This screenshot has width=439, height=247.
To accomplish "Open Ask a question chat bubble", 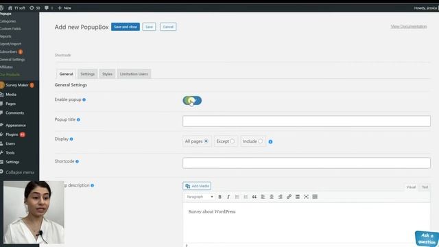I will [427, 238].
